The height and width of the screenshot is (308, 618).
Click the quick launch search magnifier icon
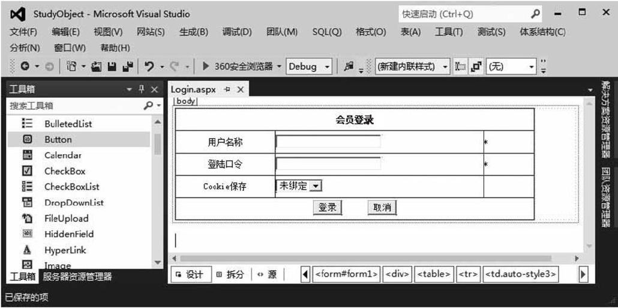pyautogui.click(x=535, y=14)
